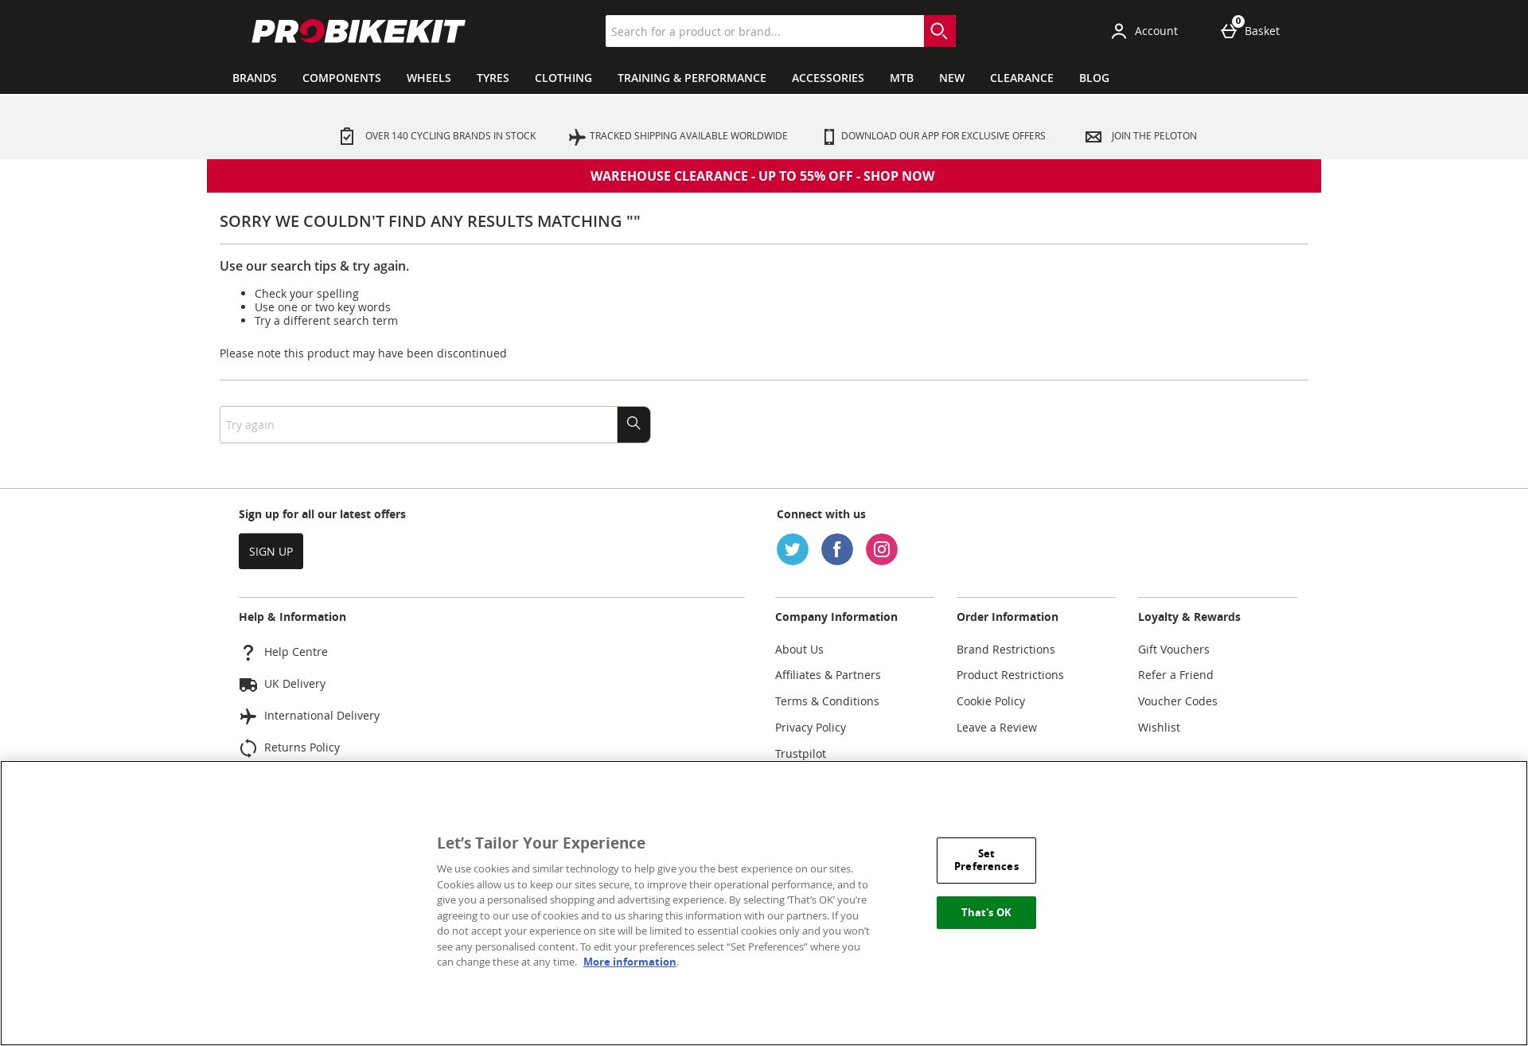Accept cookies with That's OK

click(x=986, y=912)
